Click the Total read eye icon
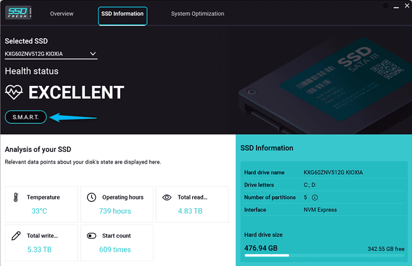The width and height of the screenshot is (412, 266). (x=167, y=198)
